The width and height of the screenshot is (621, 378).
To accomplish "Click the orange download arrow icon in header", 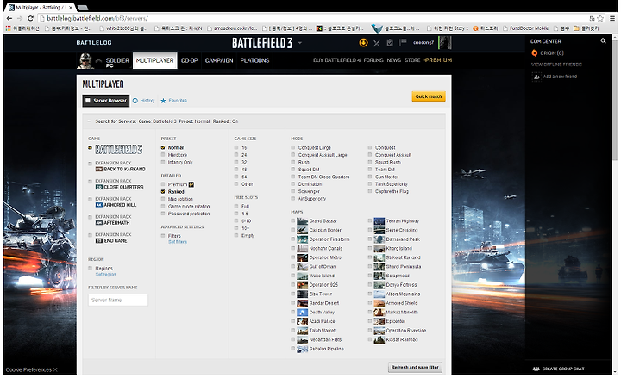I will tap(363, 43).
